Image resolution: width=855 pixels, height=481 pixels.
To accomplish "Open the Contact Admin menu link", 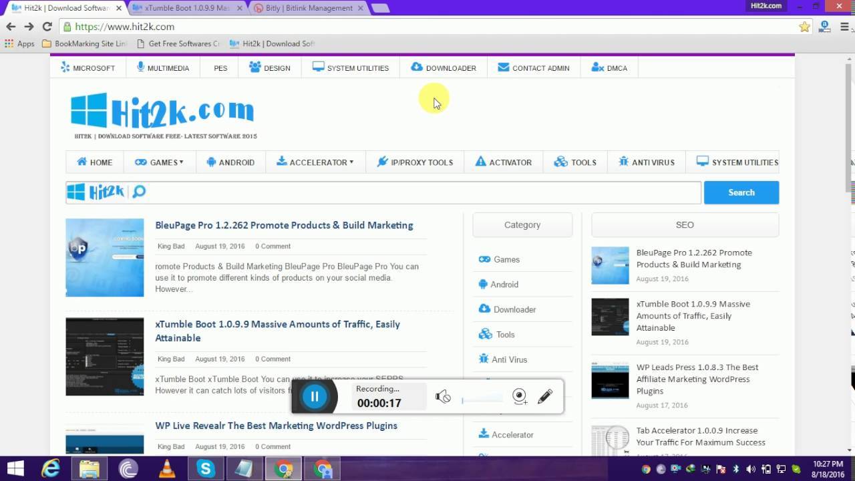I will pyautogui.click(x=534, y=67).
